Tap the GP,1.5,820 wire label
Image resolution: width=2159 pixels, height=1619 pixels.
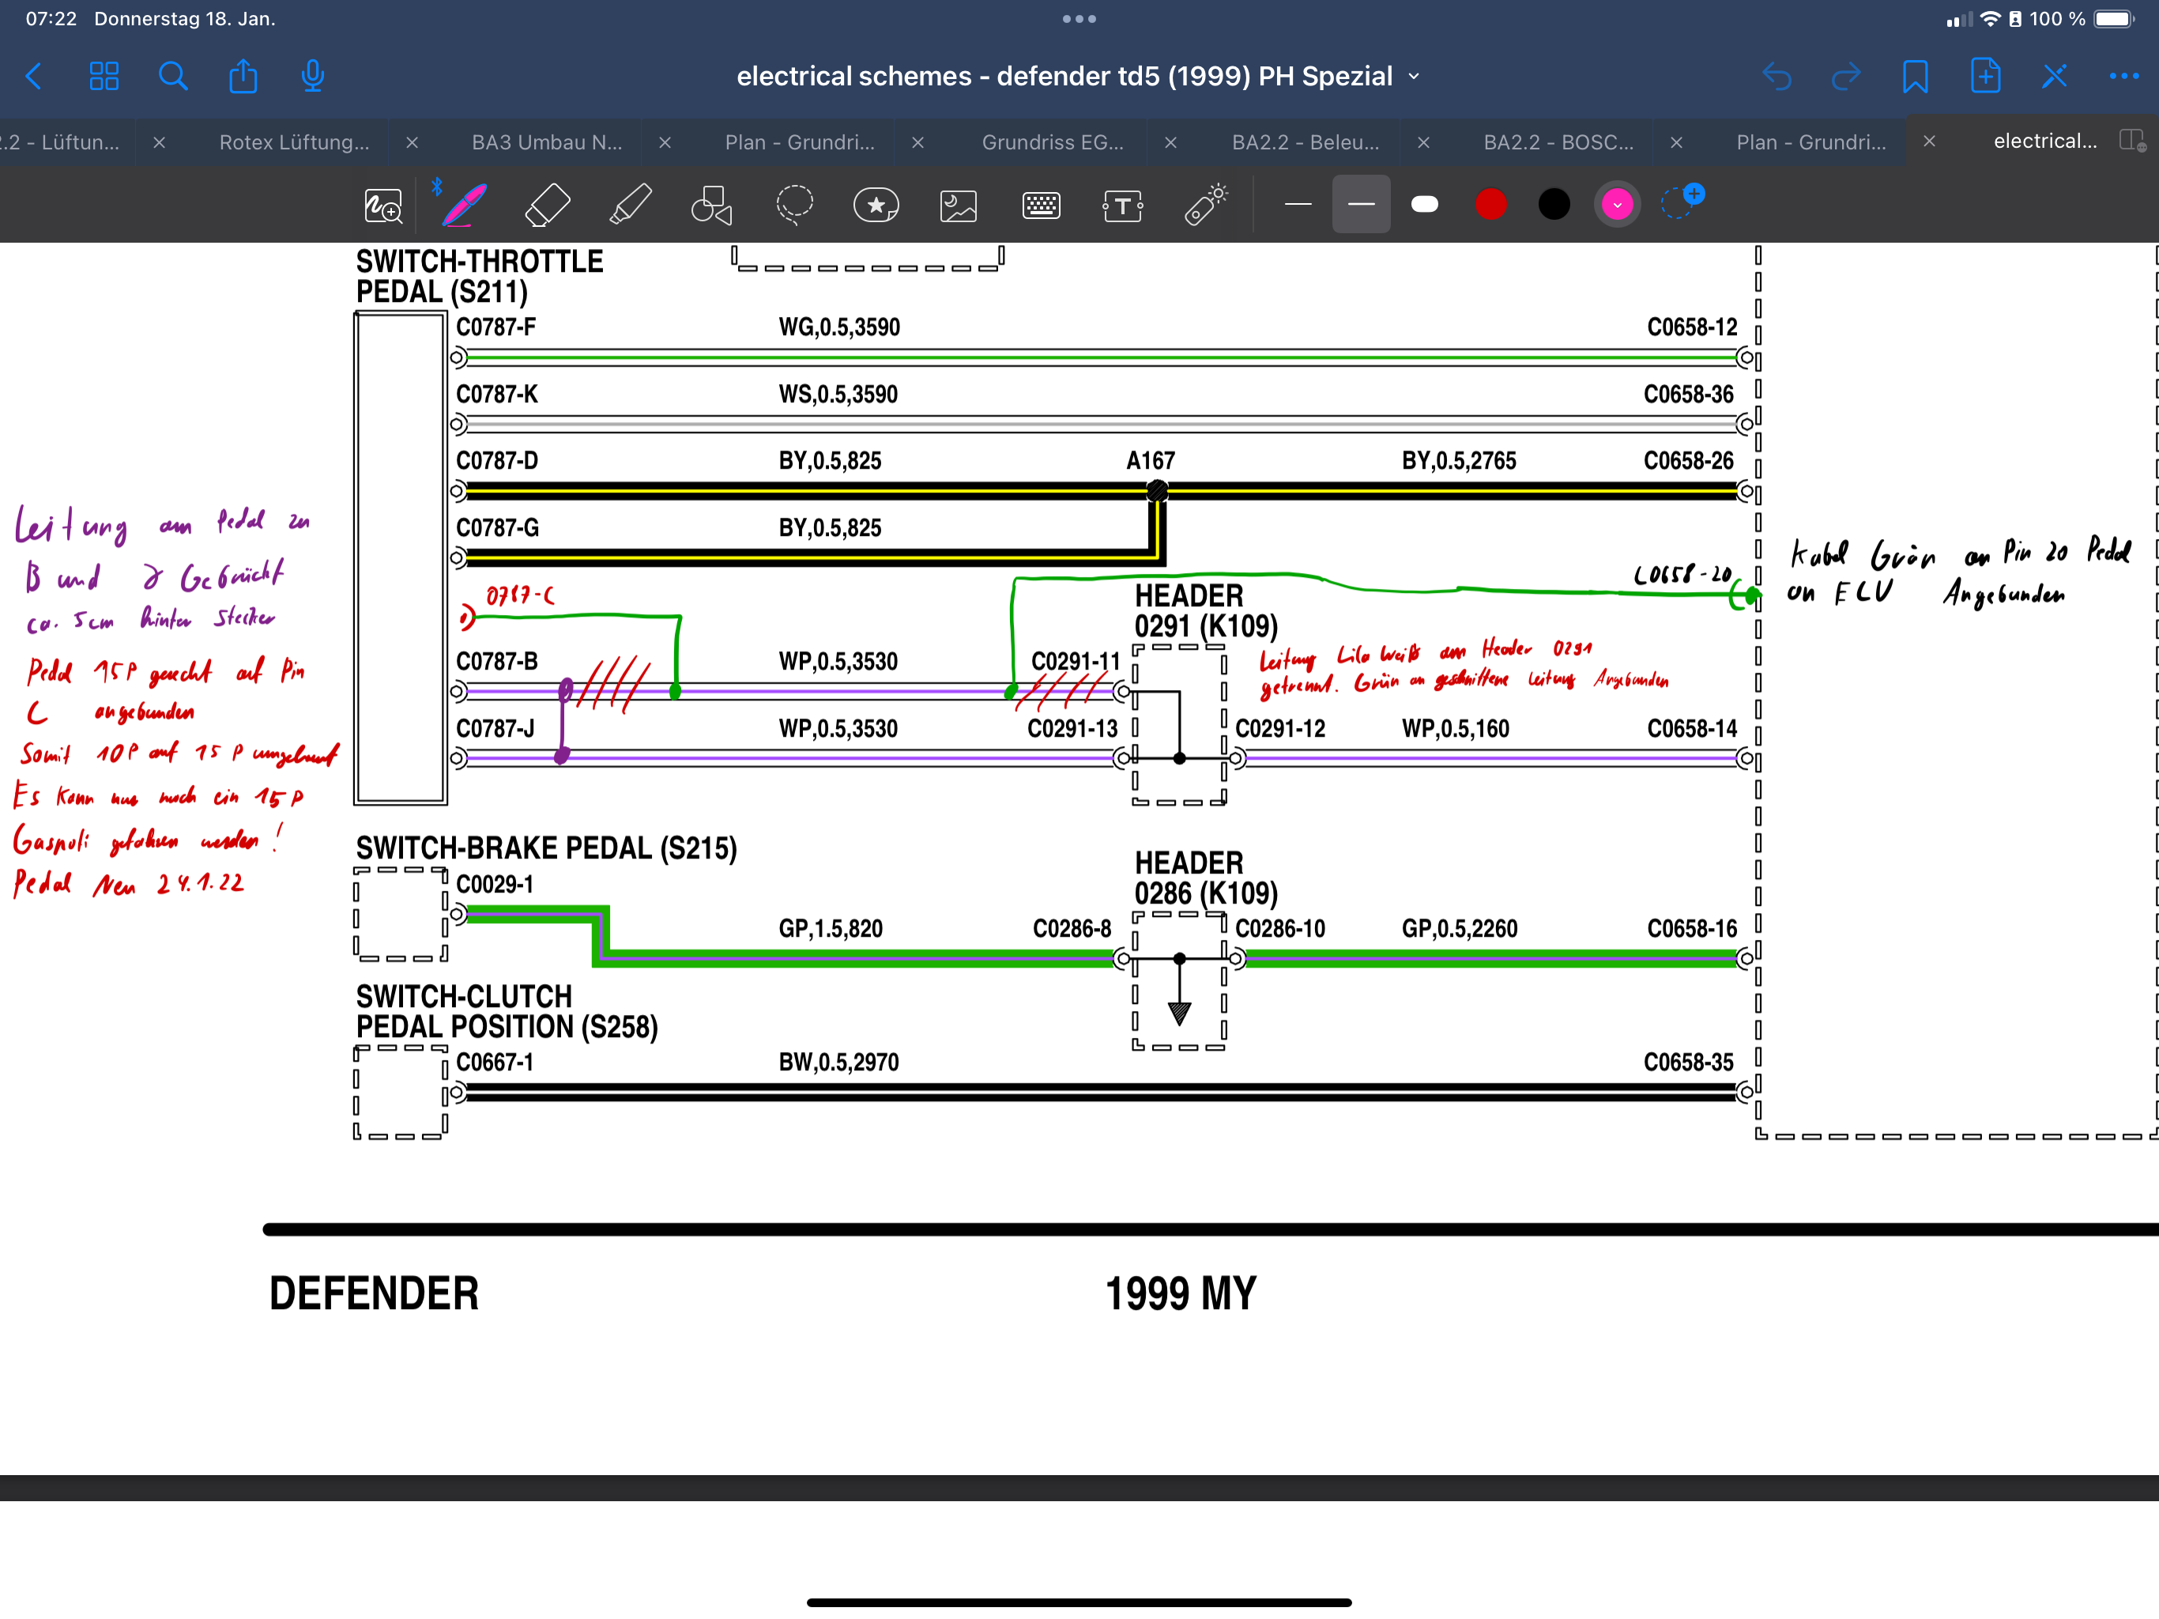tap(831, 929)
